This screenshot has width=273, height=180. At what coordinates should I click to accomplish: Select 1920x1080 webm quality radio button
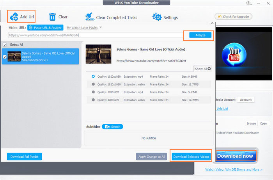(x=93, y=84)
